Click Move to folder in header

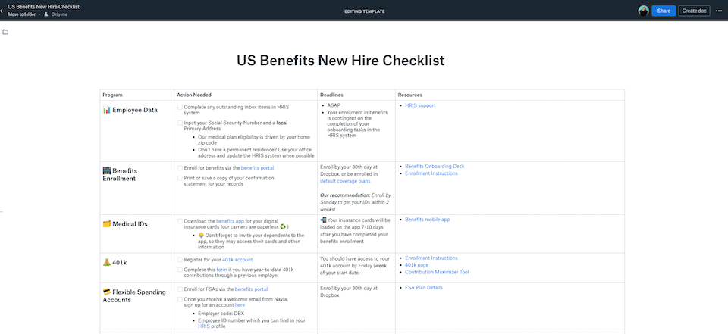[22, 14]
